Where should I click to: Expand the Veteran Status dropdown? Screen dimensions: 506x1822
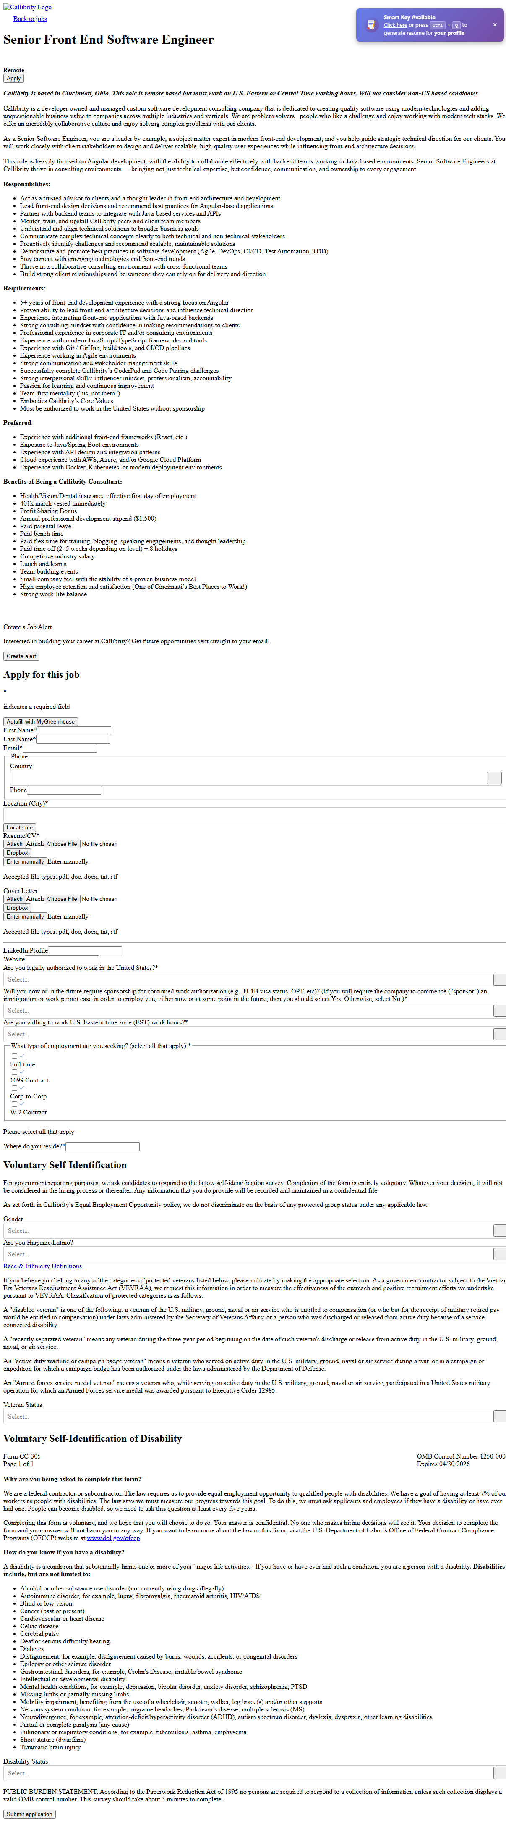point(499,1416)
